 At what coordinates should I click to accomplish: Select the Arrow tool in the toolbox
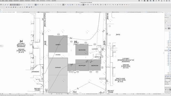pos(1,10)
